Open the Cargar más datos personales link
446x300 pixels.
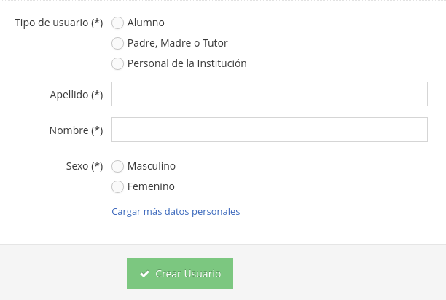176,212
